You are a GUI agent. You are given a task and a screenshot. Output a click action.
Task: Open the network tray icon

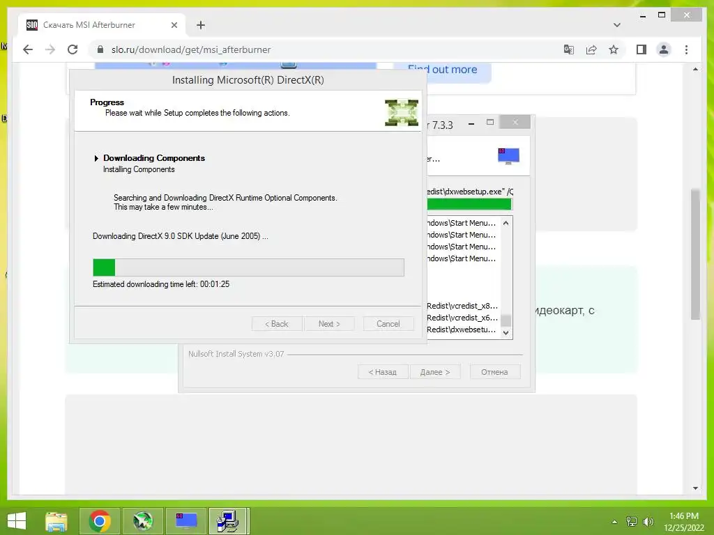click(x=632, y=522)
